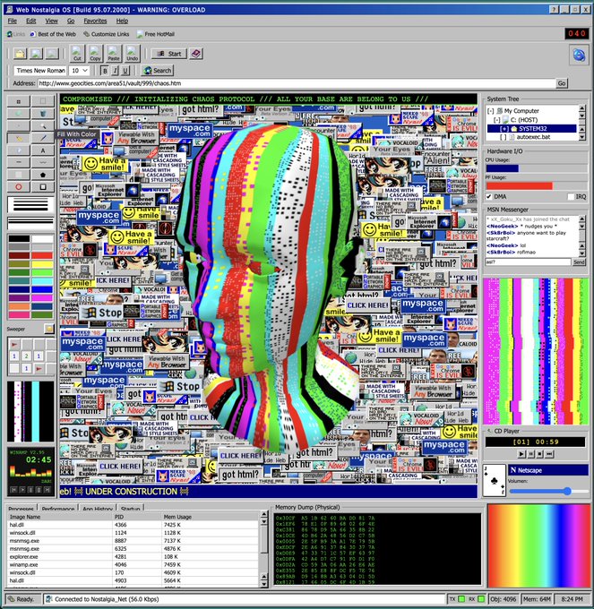
Task: Open the File menu
Action: pos(13,21)
